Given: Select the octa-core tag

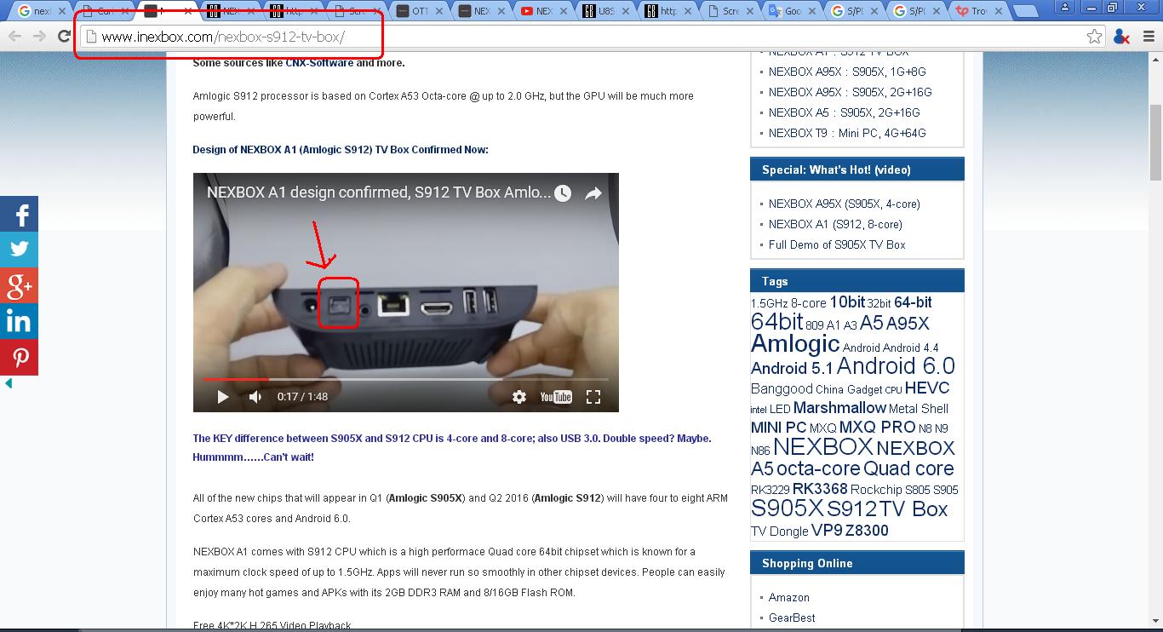Looking at the screenshot, I should coord(818,468).
